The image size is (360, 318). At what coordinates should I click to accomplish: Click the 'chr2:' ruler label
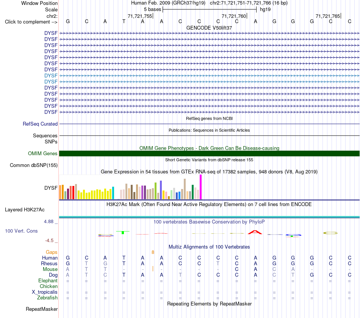(52, 16)
